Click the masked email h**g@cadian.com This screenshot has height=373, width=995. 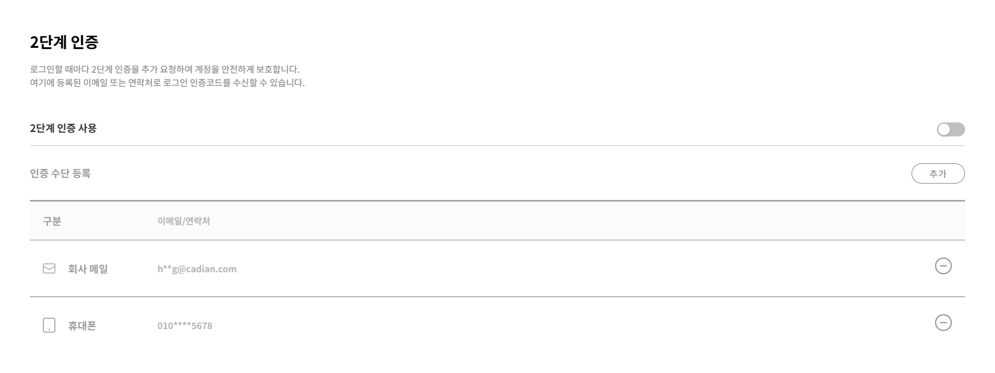pyautogui.click(x=197, y=268)
